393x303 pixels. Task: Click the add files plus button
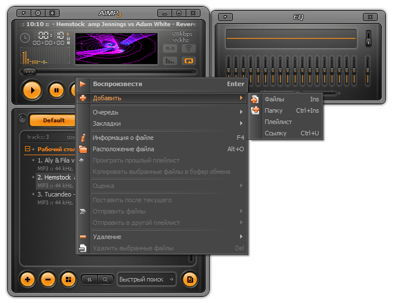(28, 279)
